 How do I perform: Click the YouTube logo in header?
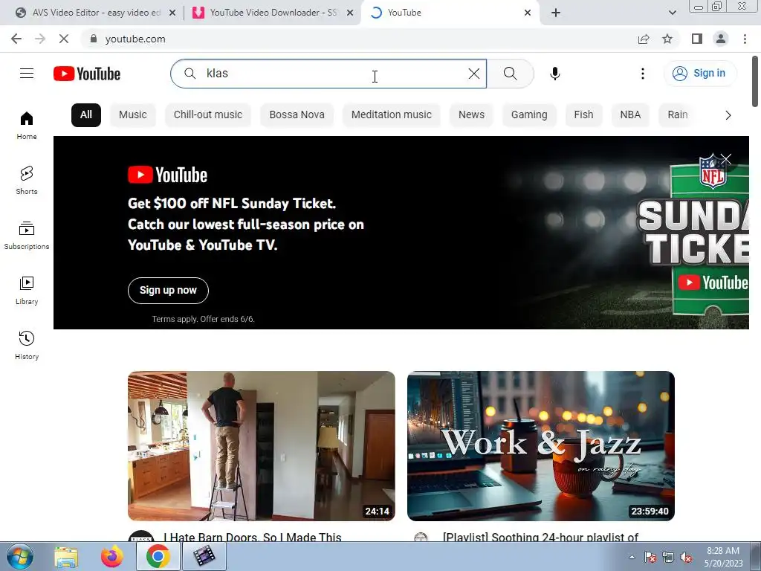click(x=87, y=74)
